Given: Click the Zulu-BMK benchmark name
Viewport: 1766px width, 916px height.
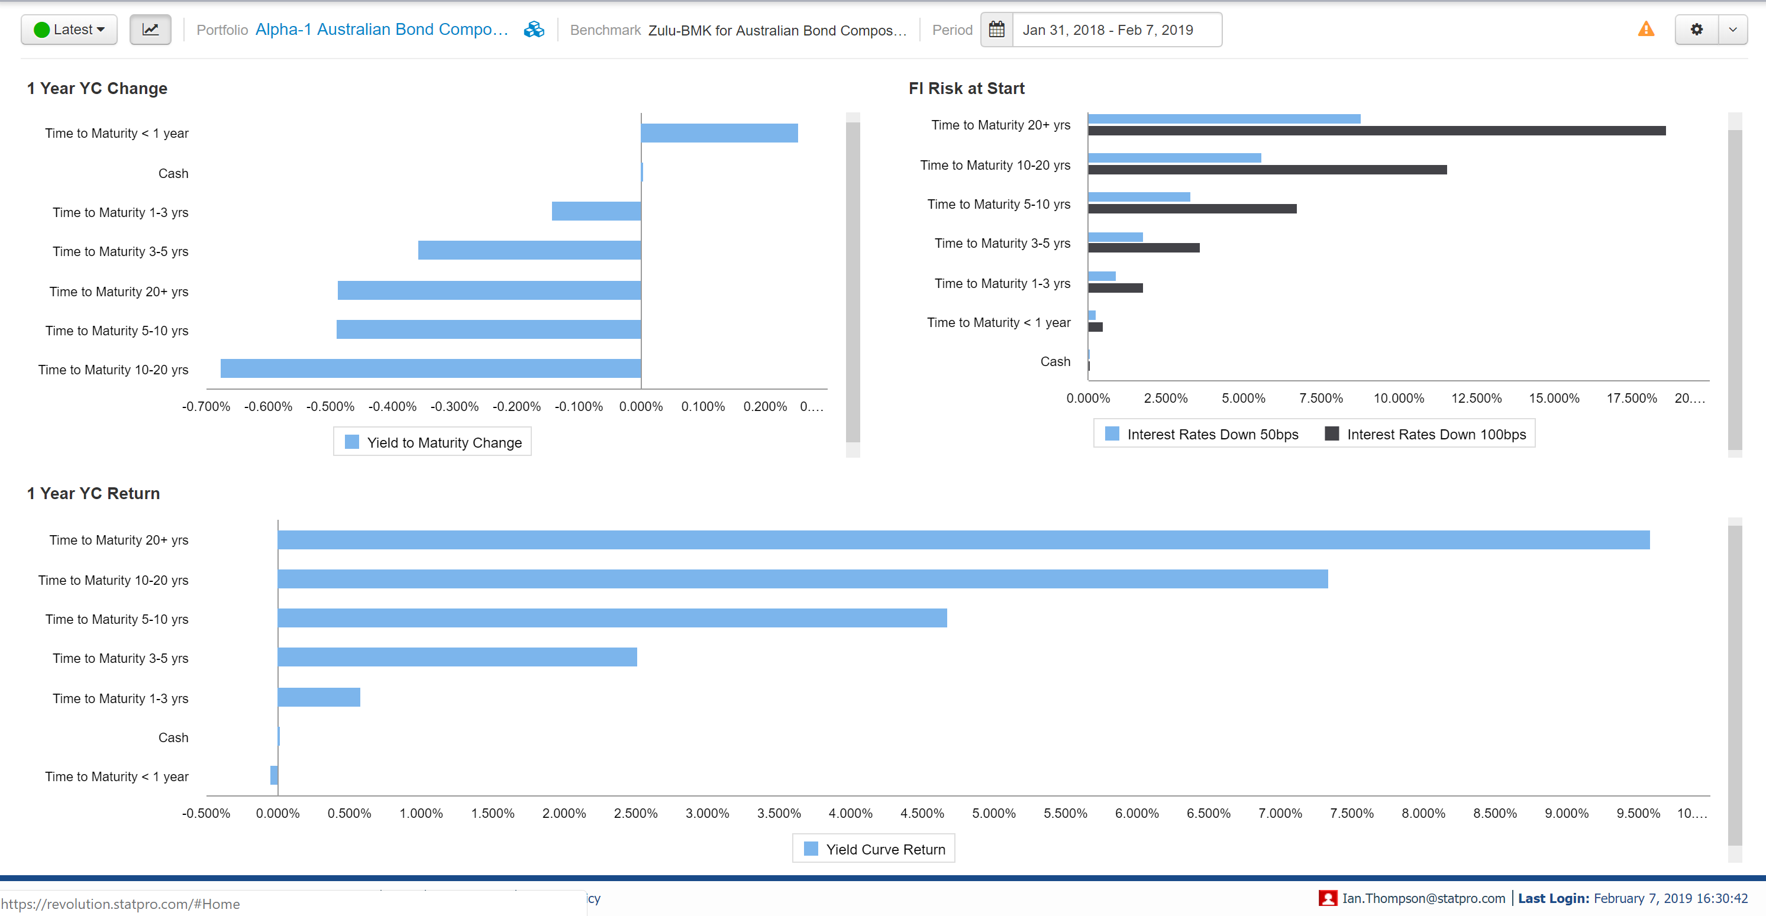Looking at the screenshot, I should pyautogui.click(x=777, y=30).
